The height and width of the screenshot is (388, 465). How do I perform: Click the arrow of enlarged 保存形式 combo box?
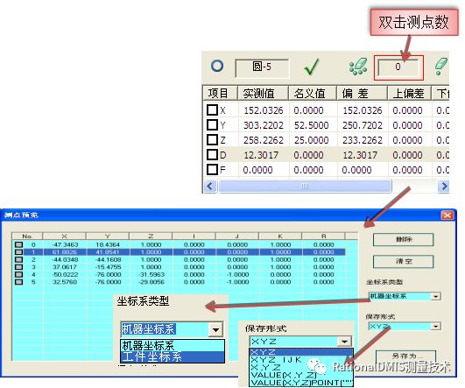(x=344, y=342)
